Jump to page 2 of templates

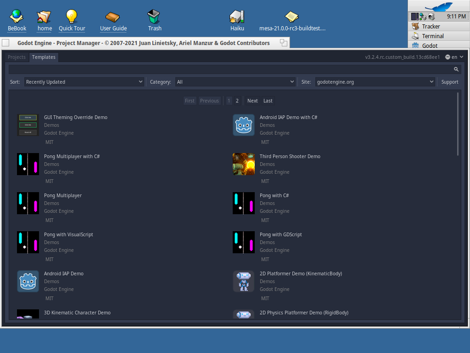point(237,101)
